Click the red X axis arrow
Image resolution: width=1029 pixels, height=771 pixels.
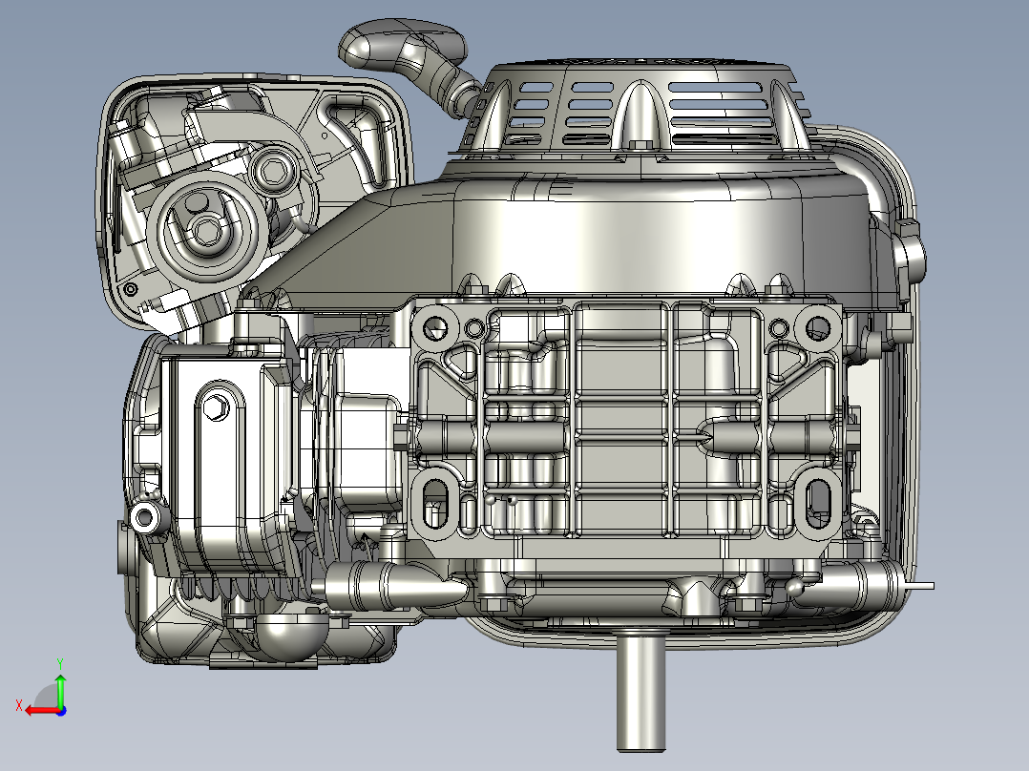(43, 710)
